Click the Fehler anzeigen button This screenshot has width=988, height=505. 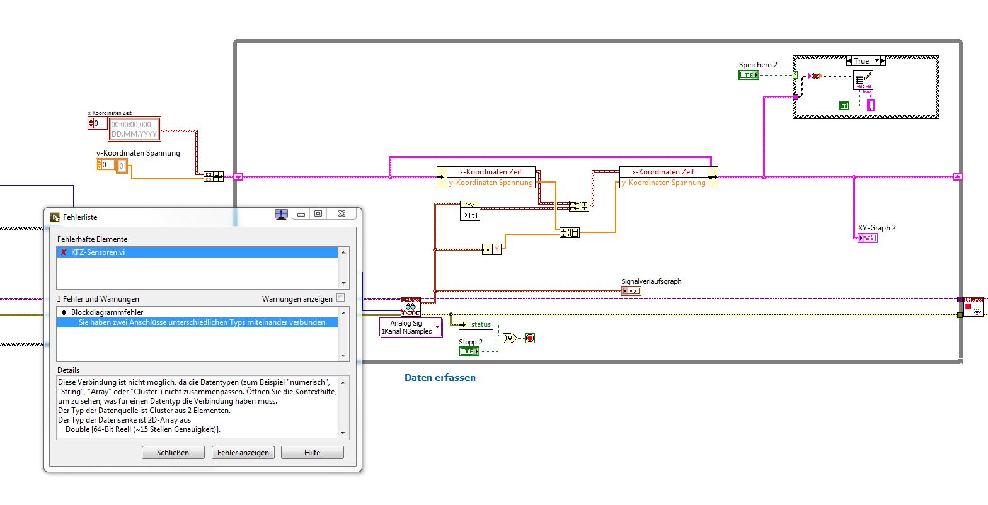[x=243, y=452]
